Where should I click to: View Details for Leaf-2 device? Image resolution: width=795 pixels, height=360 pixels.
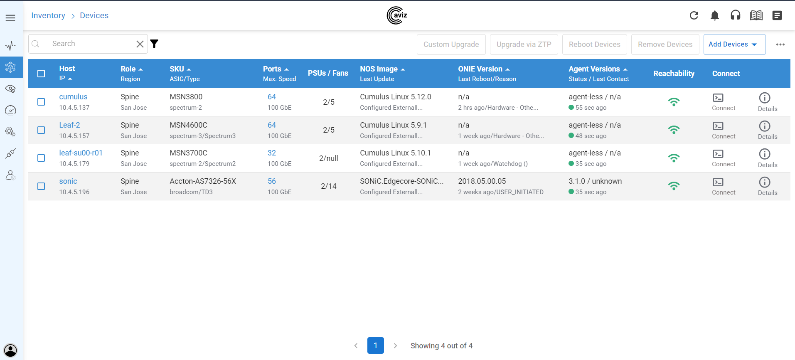(x=767, y=131)
